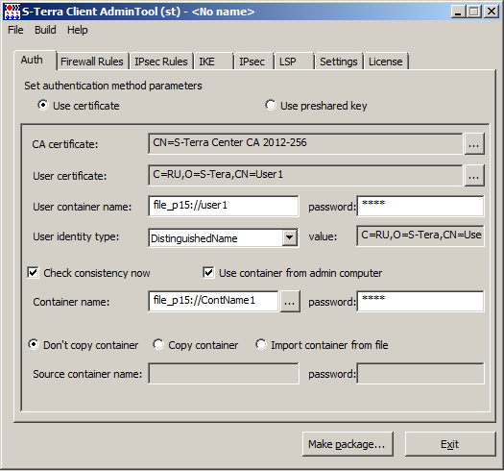Minimize the AdminTool window
The height and width of the screenshot is (471, 504).
(x=458, y=12)
